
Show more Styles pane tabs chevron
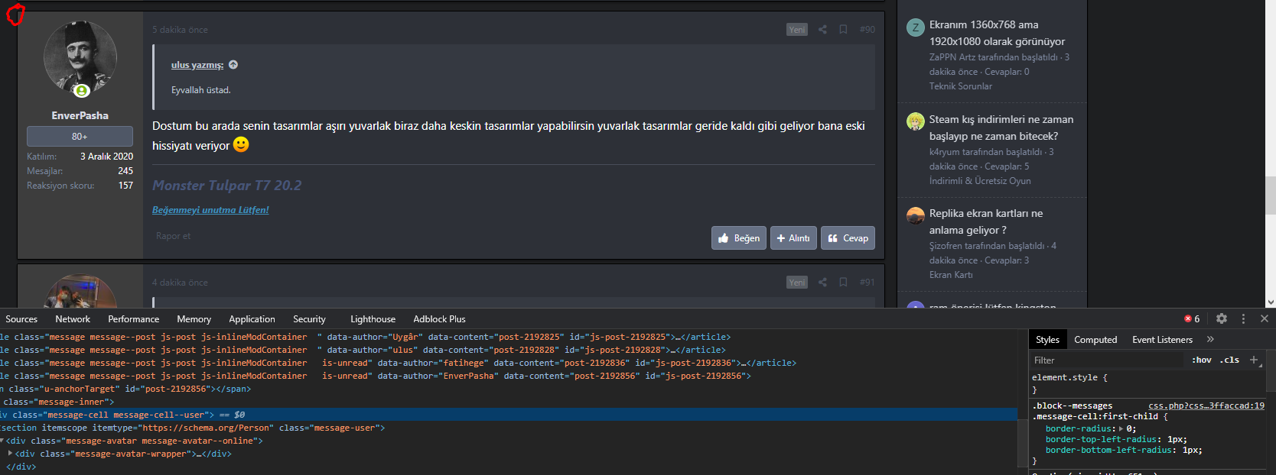click(x=1210, y=339)
